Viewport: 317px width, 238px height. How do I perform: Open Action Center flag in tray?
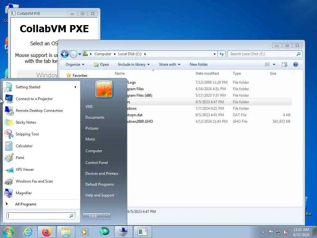(270, 232)
